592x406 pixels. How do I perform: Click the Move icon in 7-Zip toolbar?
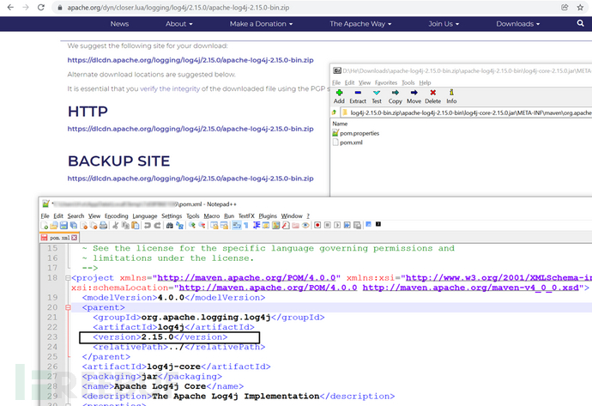pyautogui.click(x=414, y=94)
